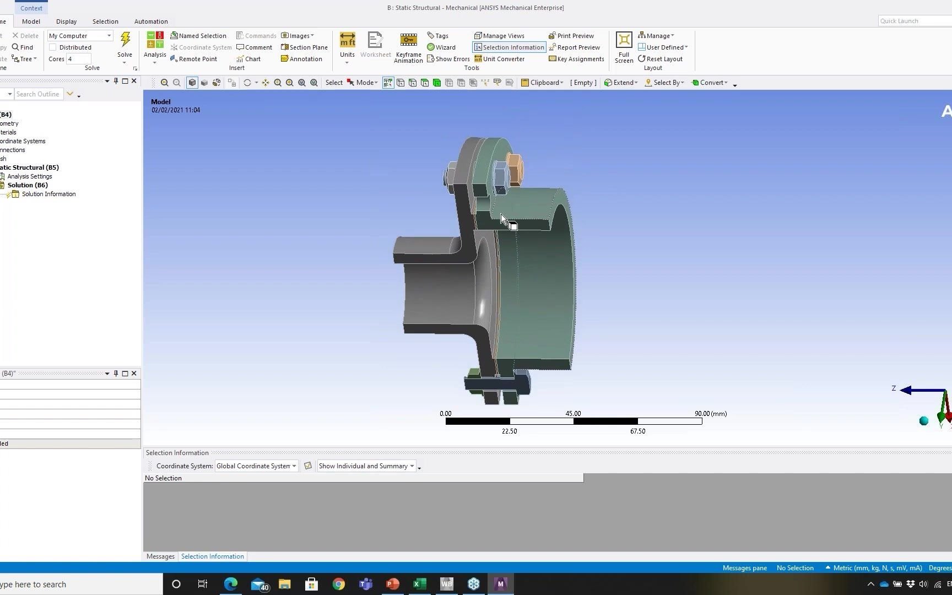This screenshot has width=952, height=595.
Task: Toggle Distributed solving checkbox
Action: pos(53,47)
